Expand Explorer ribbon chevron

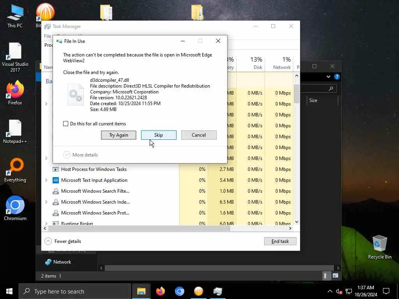328,77
